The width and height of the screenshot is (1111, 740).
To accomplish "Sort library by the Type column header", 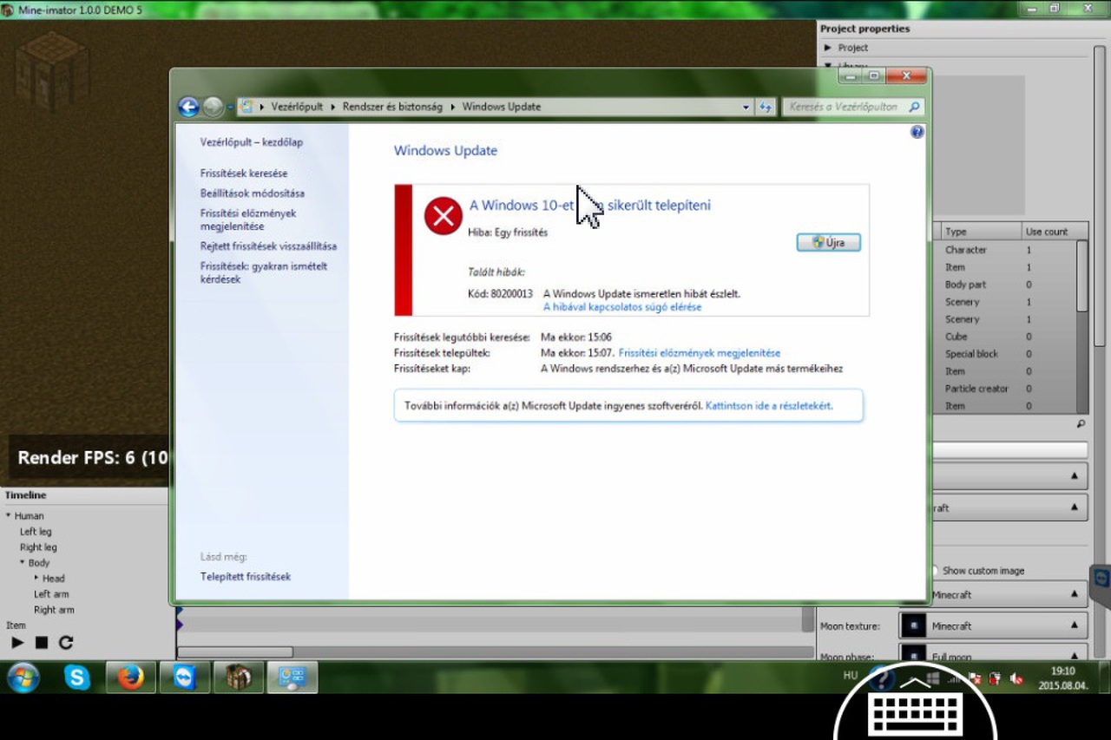I will pos(980,232).
